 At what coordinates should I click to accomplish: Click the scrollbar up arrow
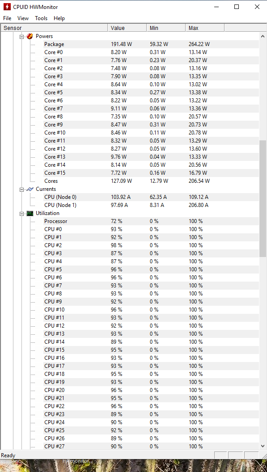pyautogui.click(x=263, y=36)
